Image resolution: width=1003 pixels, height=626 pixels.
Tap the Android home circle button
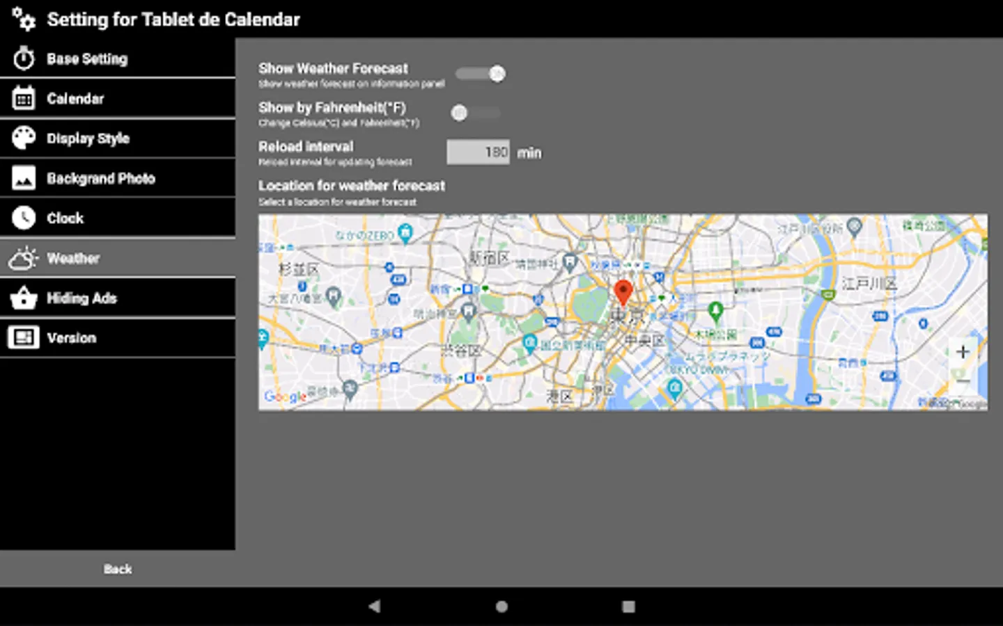tap(501, 606)
